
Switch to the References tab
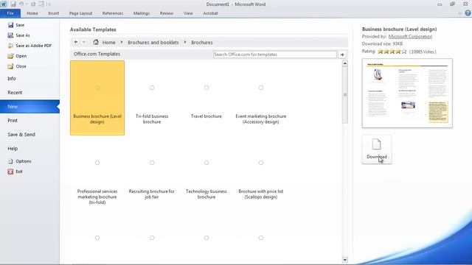pos(113,13)
